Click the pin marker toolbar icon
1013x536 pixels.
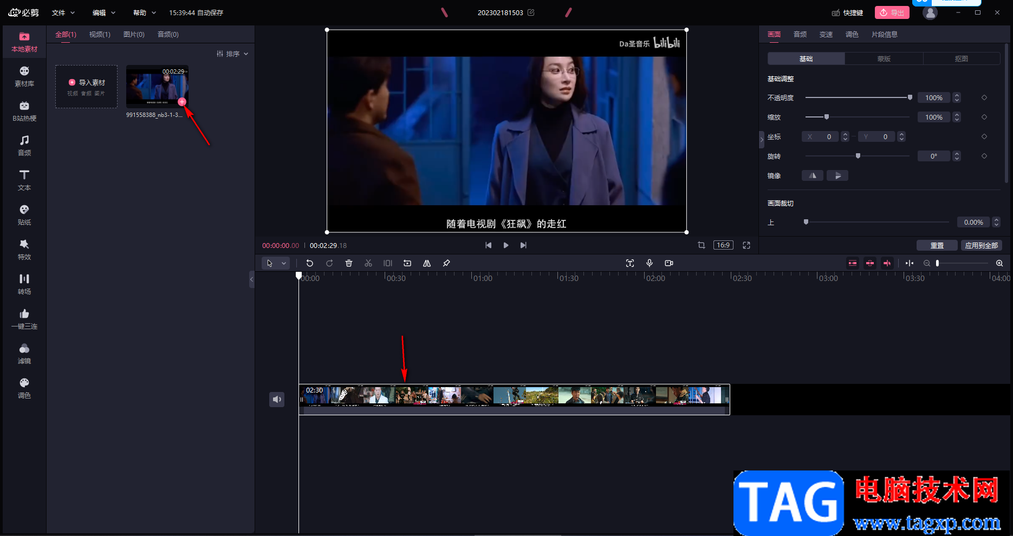pyautogui.click(x=446, y=263)
